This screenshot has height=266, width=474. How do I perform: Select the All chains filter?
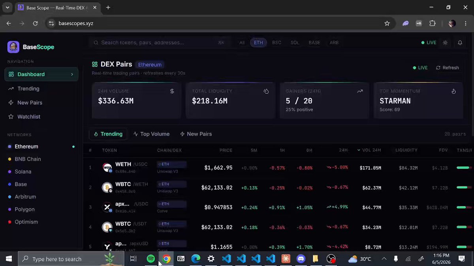coord(242,43)
